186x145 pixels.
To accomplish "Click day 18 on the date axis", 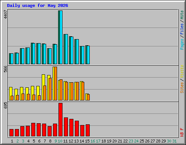I will click(104, 141).
